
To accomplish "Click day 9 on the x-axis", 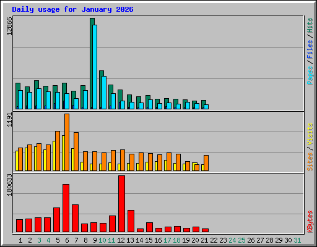I will (x=95, y=240).
